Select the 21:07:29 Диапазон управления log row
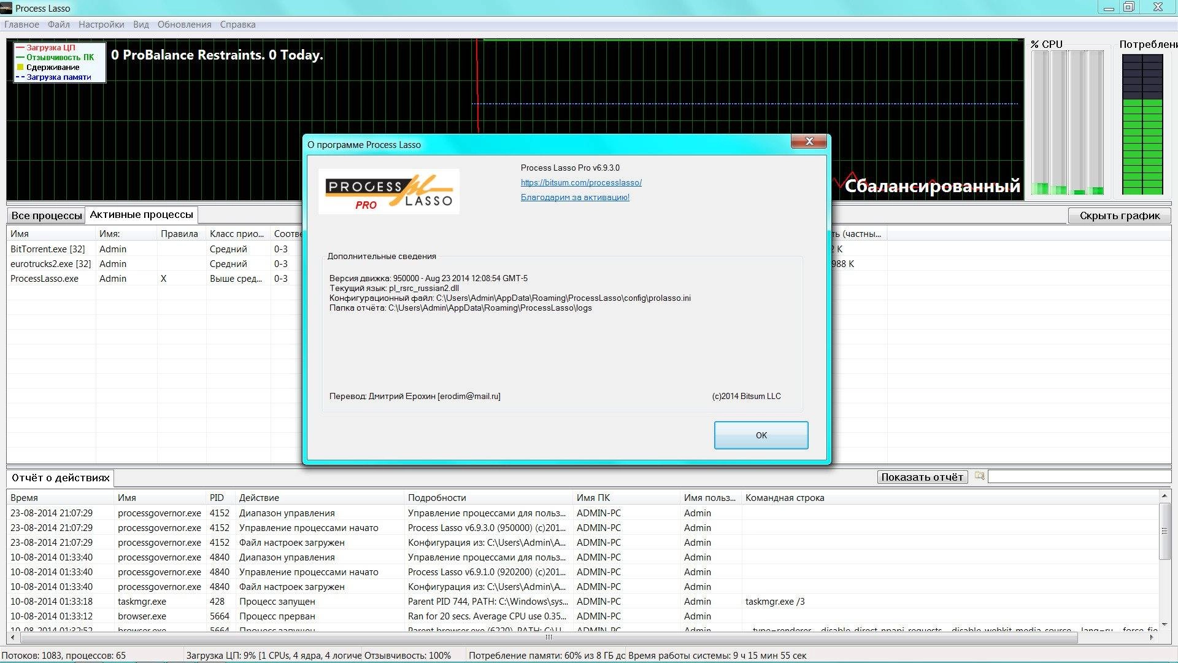Viewport: 1178px width, 663px height. 582,513
